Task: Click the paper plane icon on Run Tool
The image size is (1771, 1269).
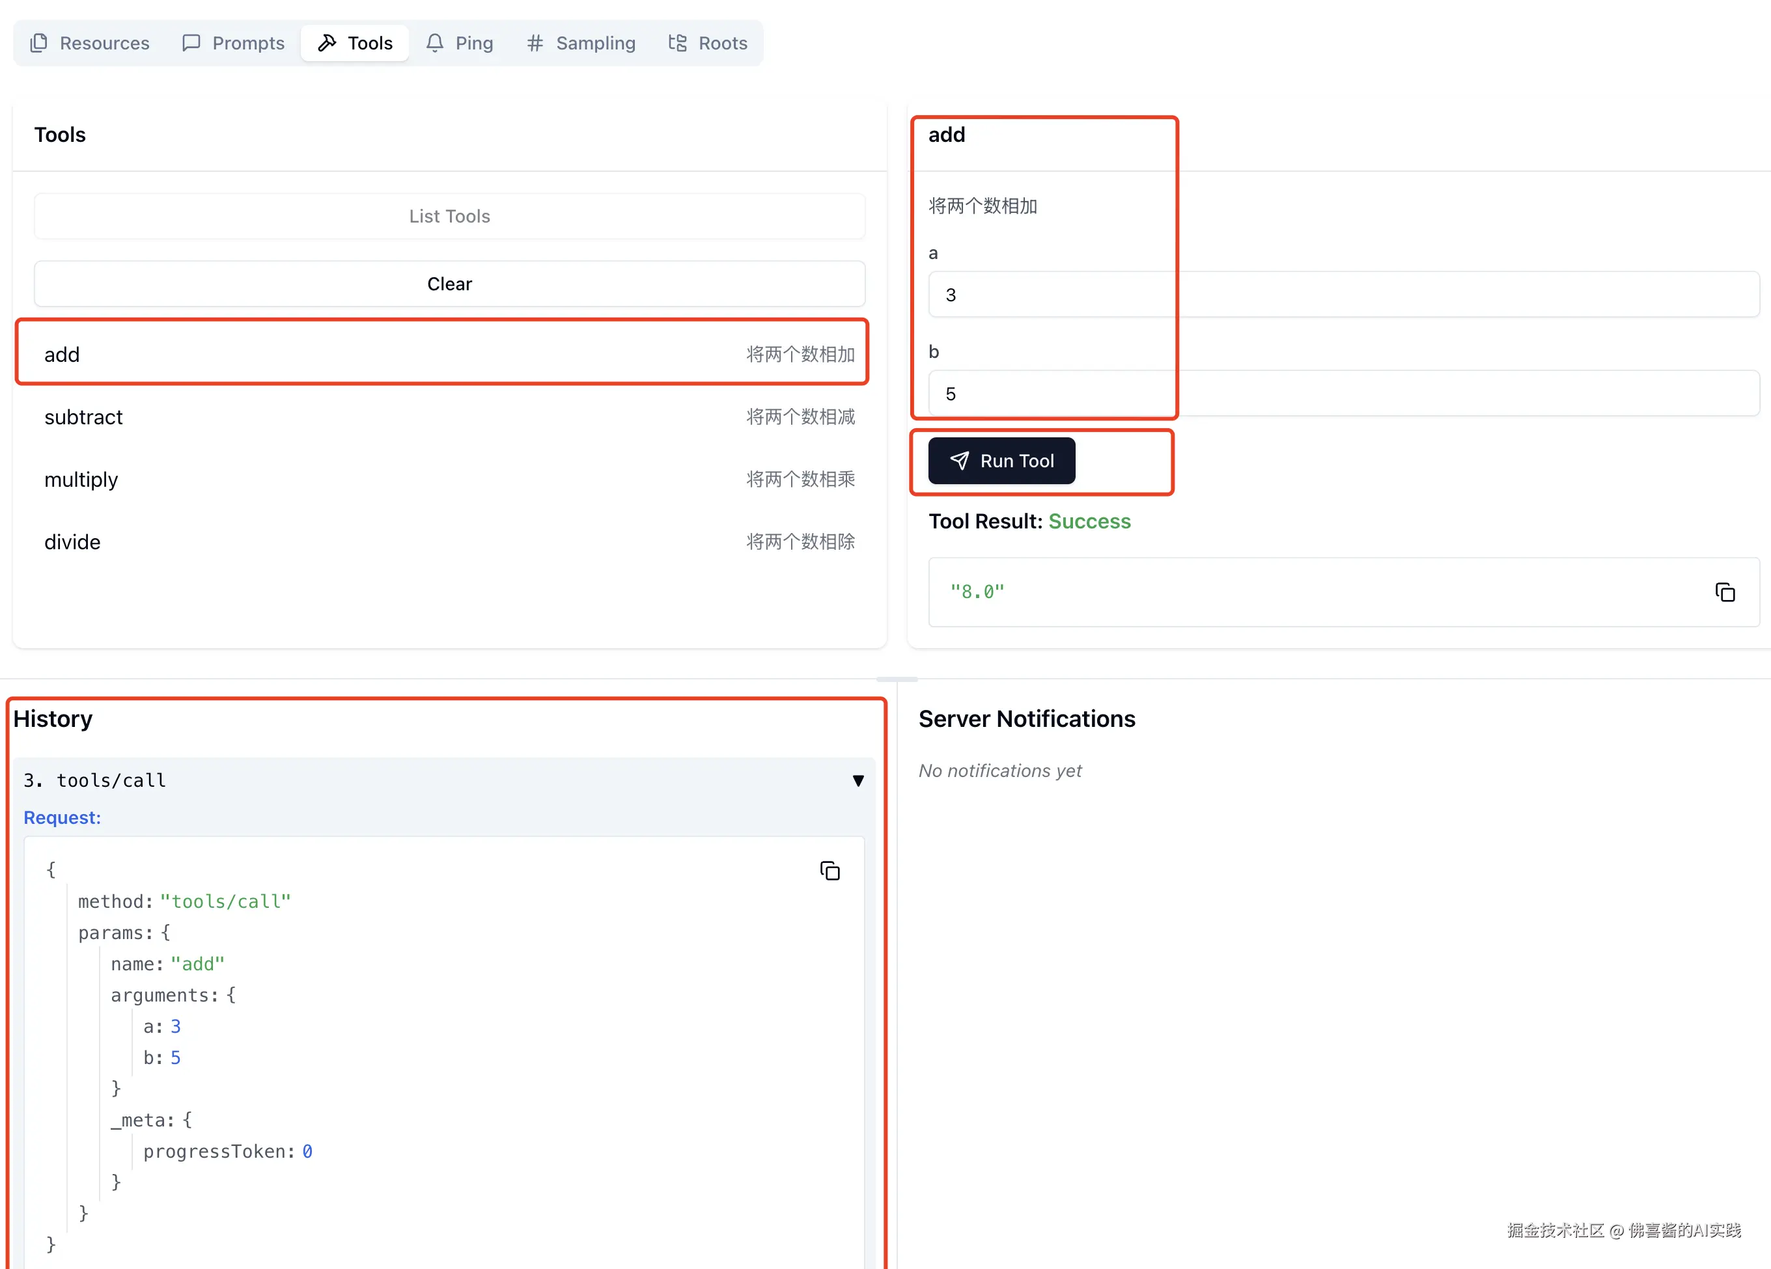Action: [960, 461]
